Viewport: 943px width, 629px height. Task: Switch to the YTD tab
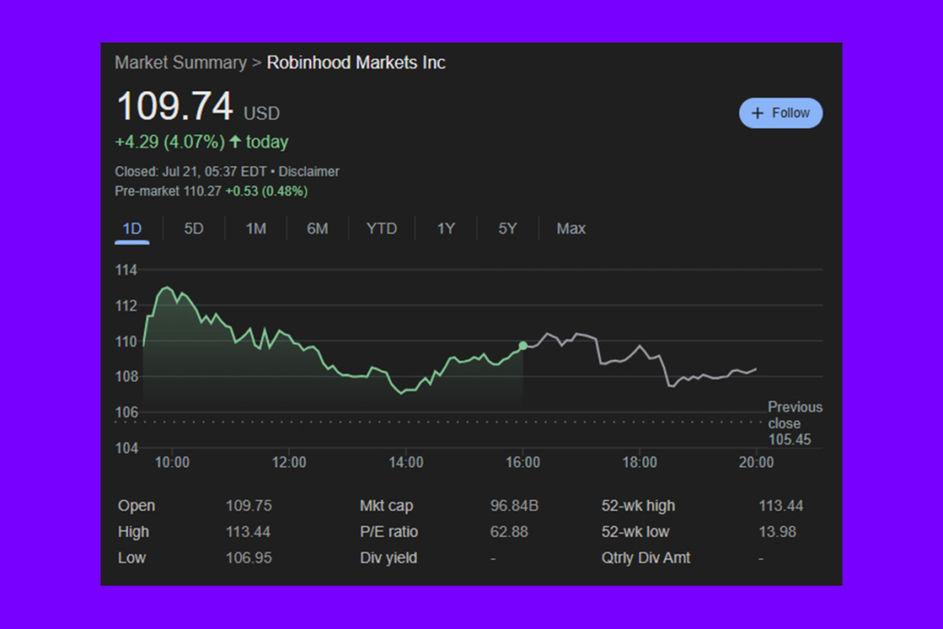(x=381, y=228)
